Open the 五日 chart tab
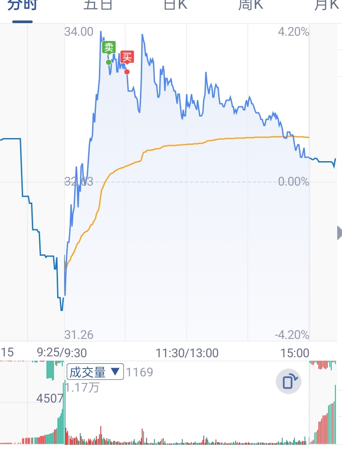 tap(98, 5)
